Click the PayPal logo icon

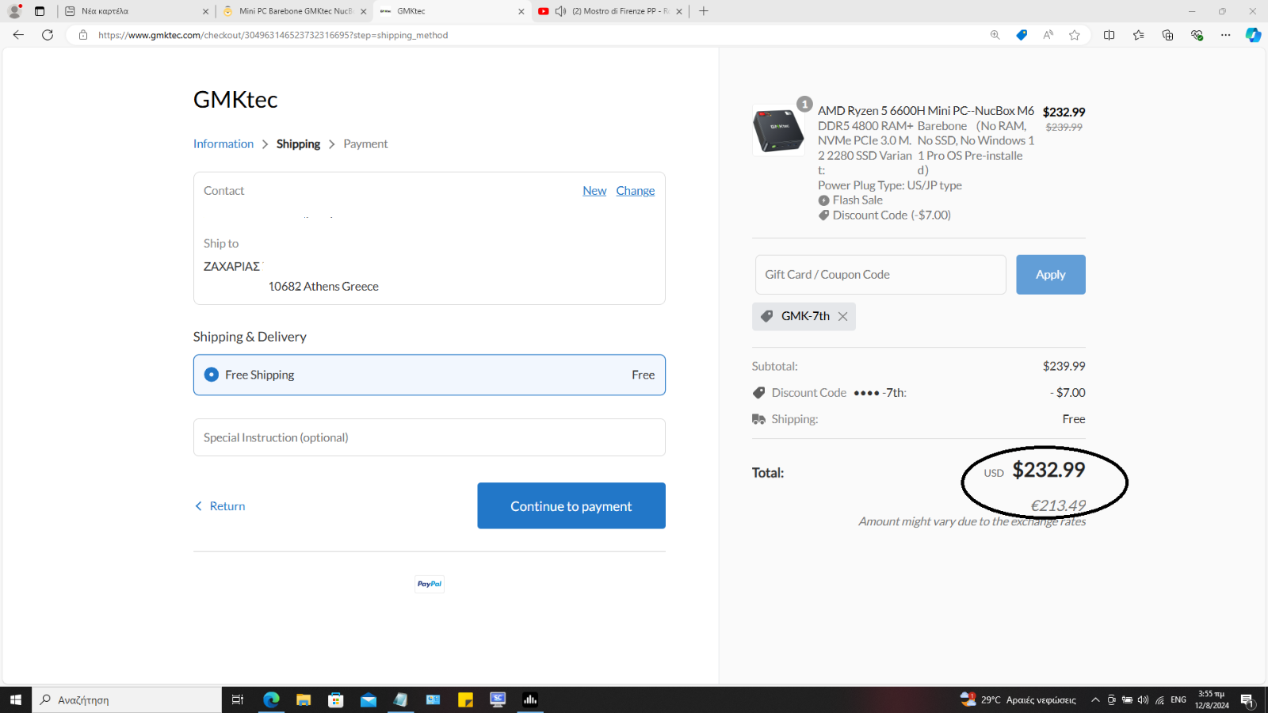tap(430, 584)
